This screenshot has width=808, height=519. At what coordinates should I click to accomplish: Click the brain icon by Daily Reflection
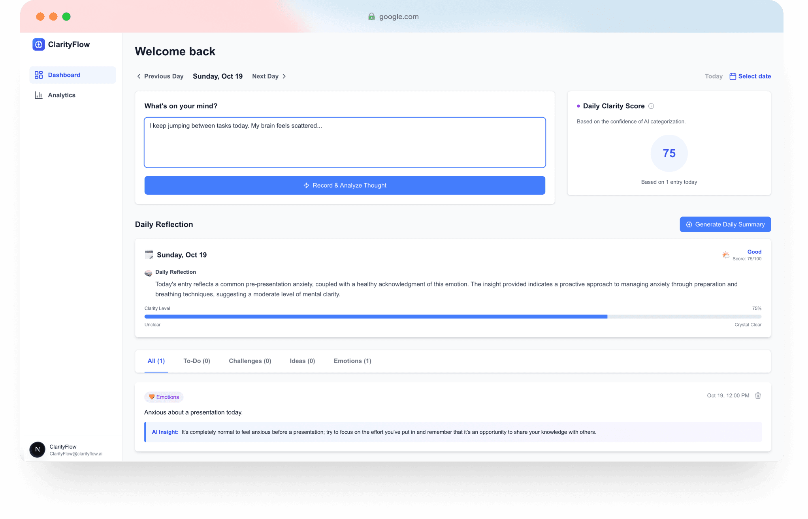148,273
